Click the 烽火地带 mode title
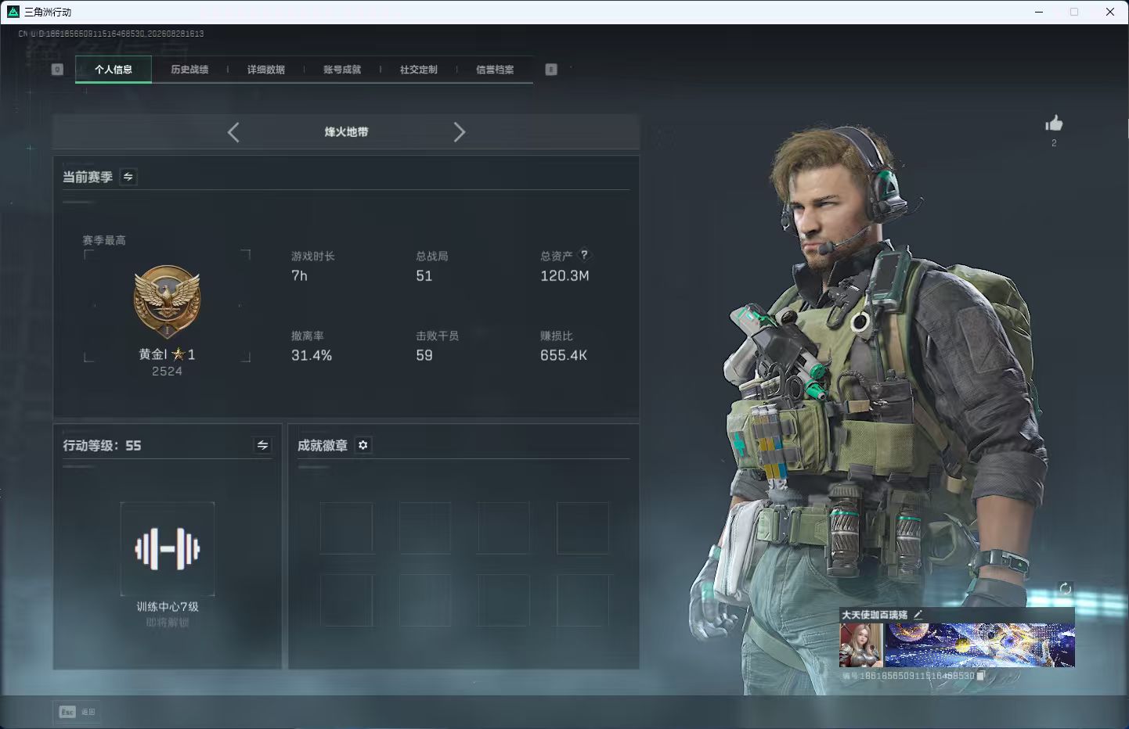1129x729 pixels. tap(346, 132)
